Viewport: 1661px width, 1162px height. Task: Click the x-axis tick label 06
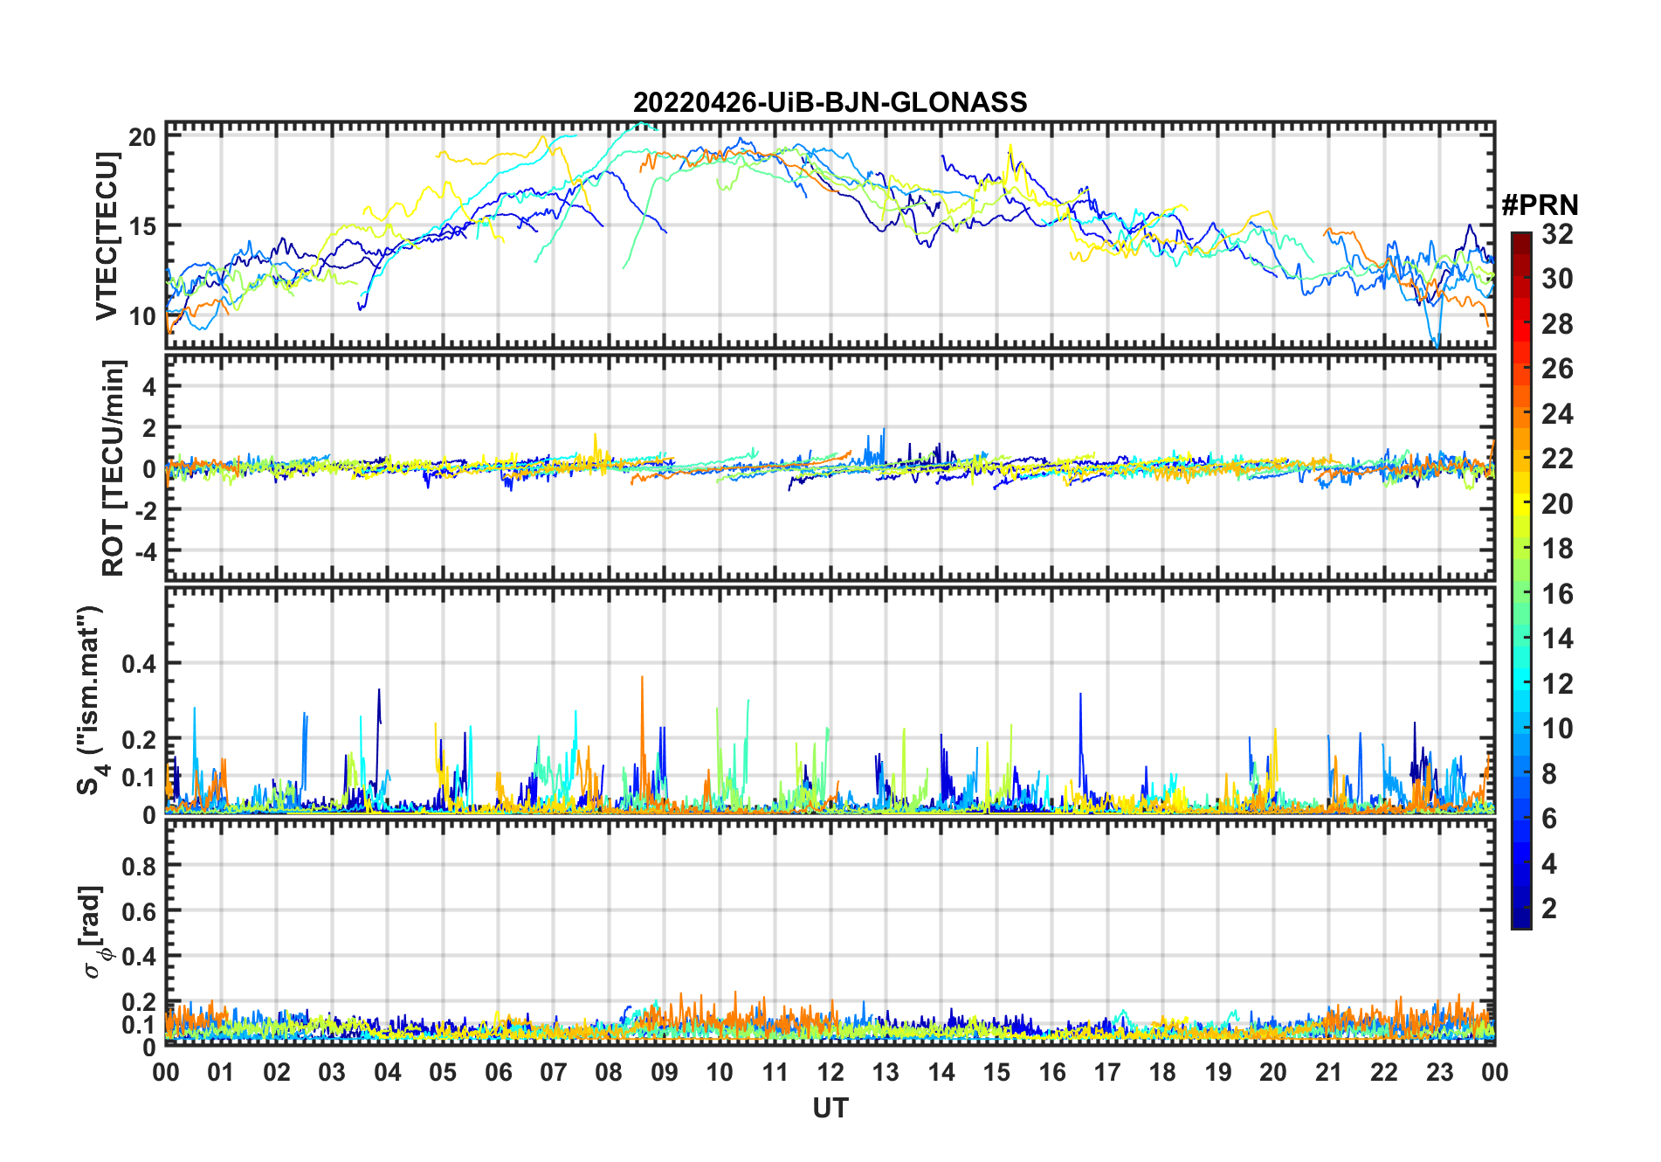(x=498, y=1072)
